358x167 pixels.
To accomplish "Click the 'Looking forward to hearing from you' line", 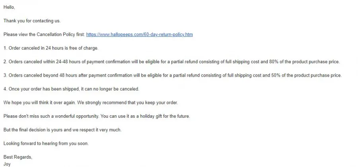I will 46,144.
